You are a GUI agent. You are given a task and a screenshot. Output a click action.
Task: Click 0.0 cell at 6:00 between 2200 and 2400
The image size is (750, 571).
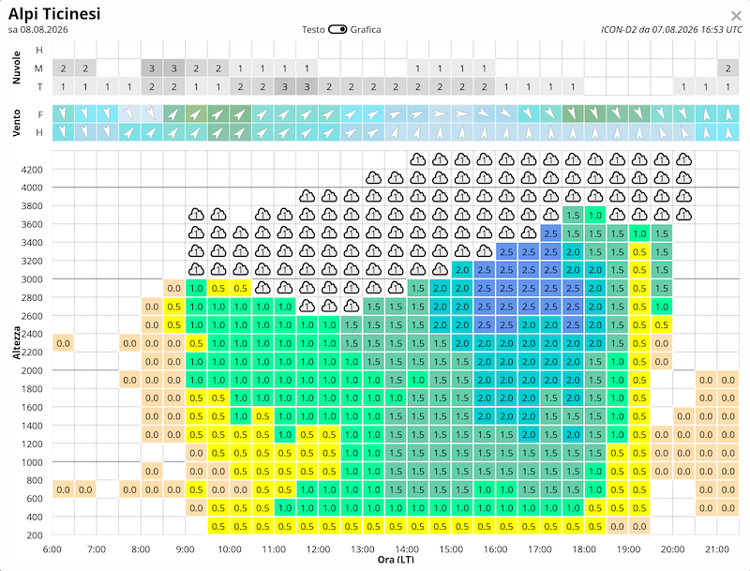(63, 343)
